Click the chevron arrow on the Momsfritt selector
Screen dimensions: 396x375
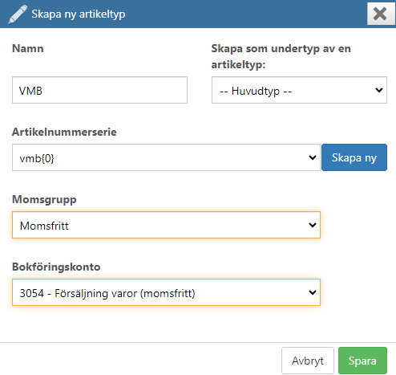[313, 225]
